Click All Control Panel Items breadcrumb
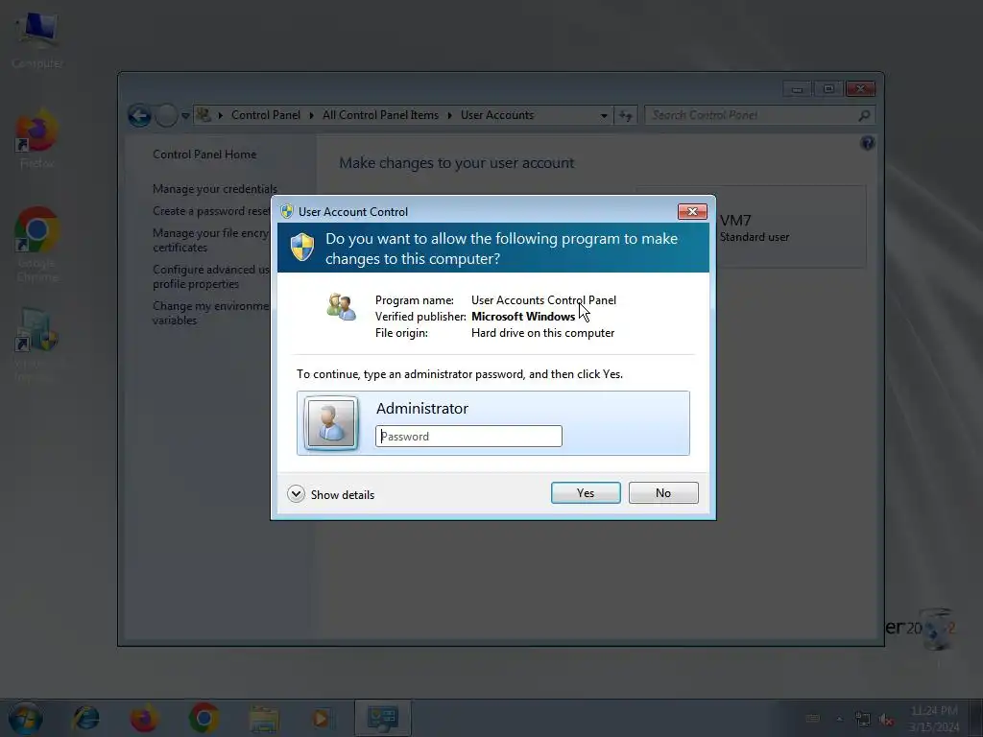The width and height of the screenshot is (983, 737). coord(380,115)
